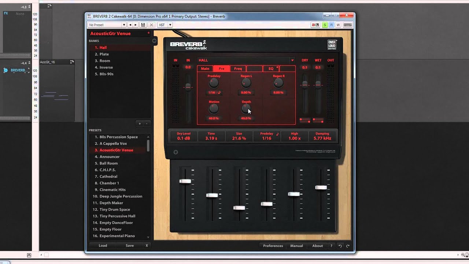469x264 pixels.
Task: Toggle the small switch under the DRY fader
Action: (305, 120)
